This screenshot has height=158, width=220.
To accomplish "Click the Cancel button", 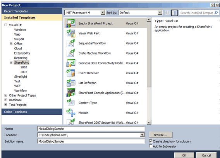I will (x=206, y=155).
